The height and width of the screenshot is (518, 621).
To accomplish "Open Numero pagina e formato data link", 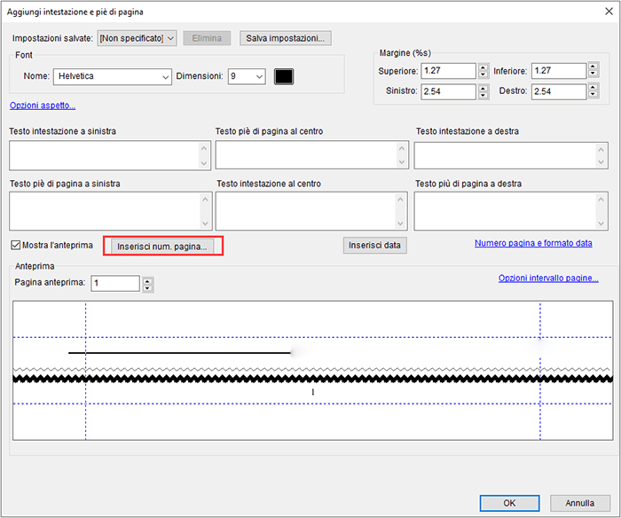I will tap(533, 243).
